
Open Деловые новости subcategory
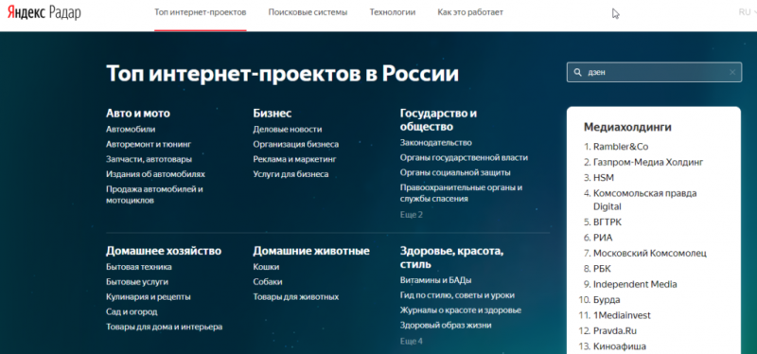(x=288, y=130)
